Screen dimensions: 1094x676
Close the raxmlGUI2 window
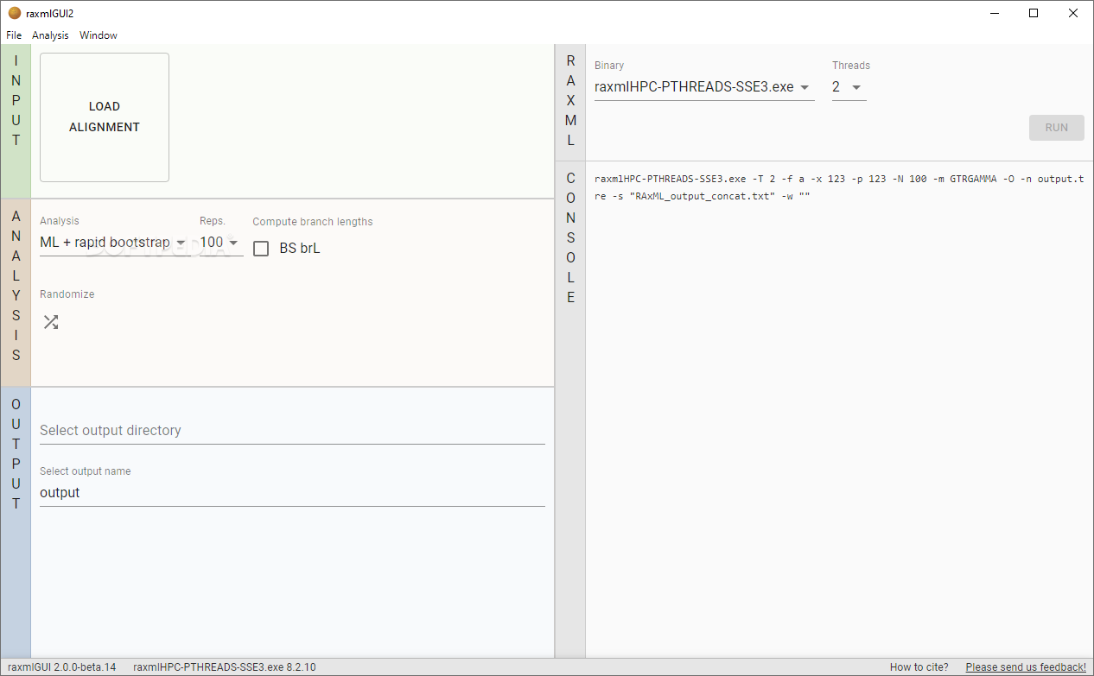(1073, 13)
